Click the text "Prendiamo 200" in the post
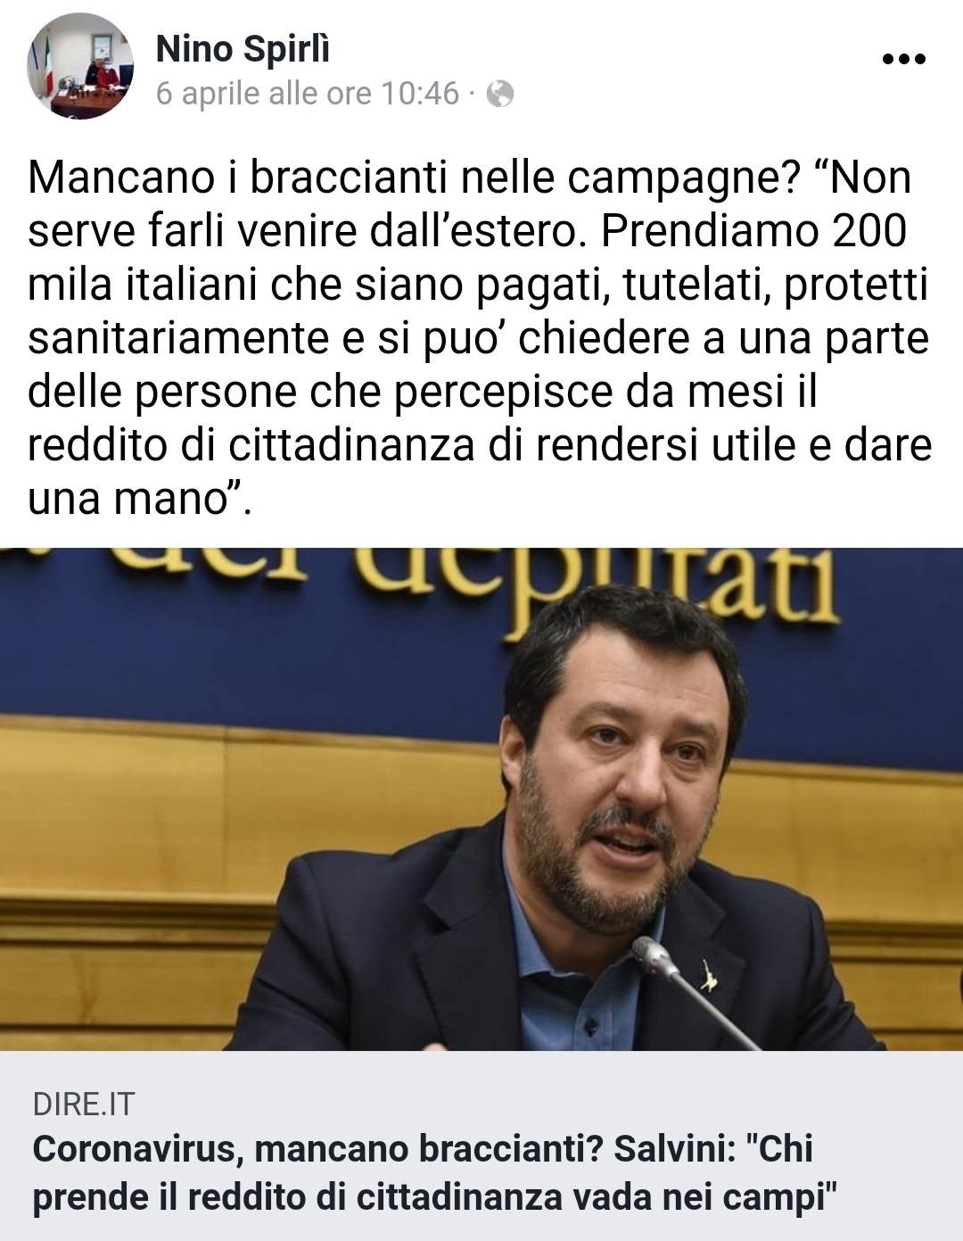 click(x=753, y=231)
